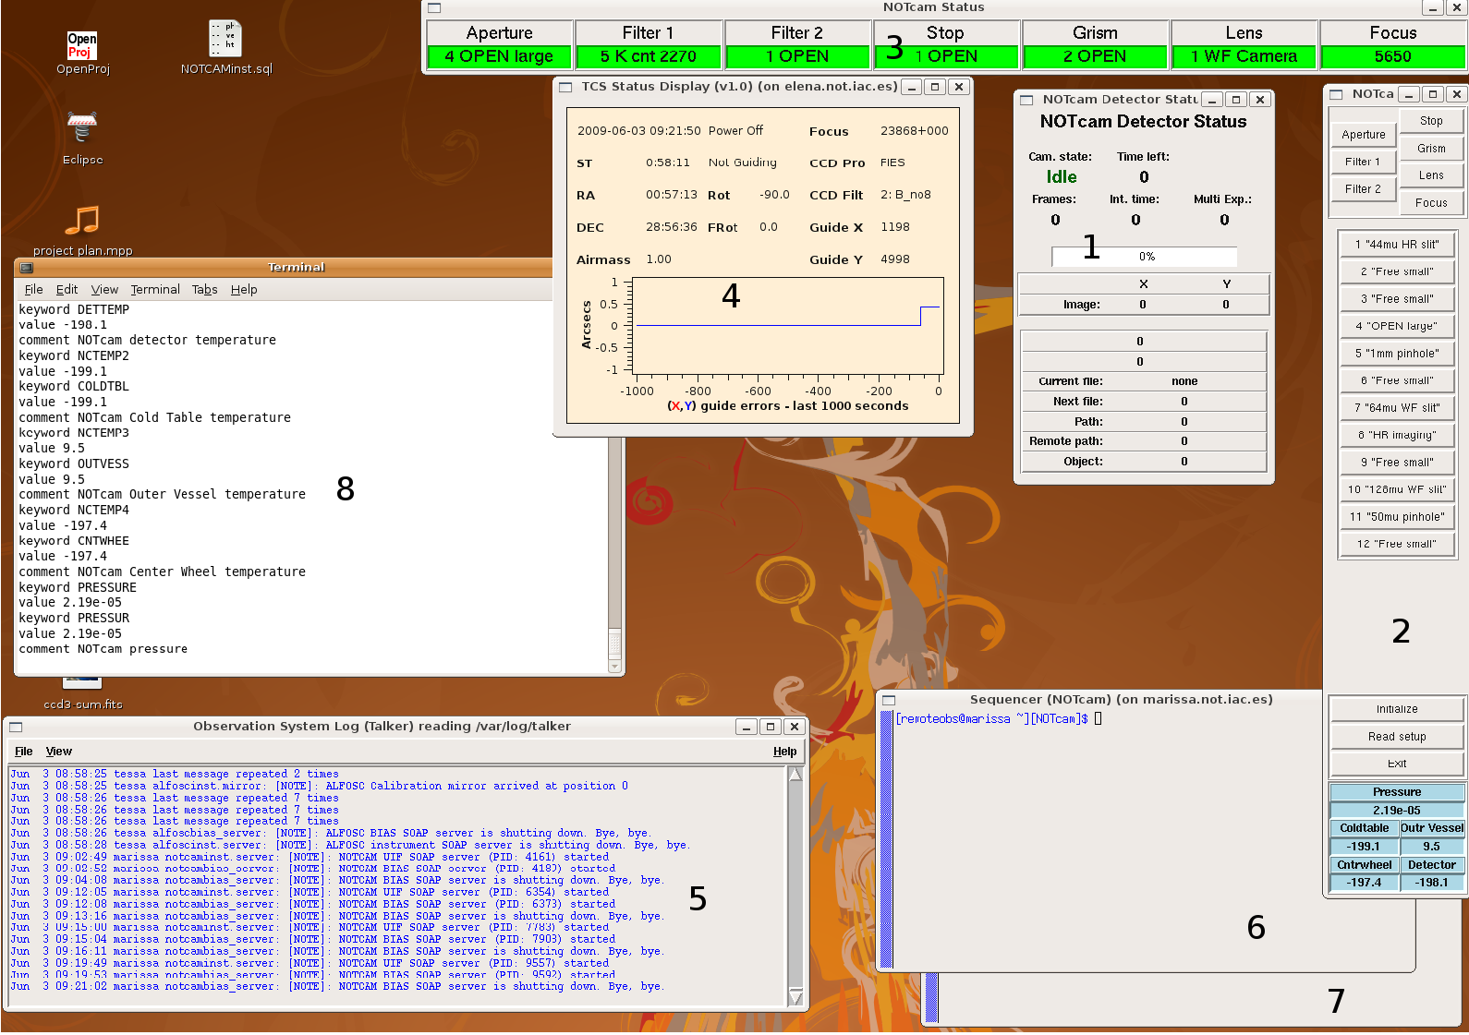1469x1035 pixels.
Task: Click the detector exposure progress bar
Action: pos(1144,257)
